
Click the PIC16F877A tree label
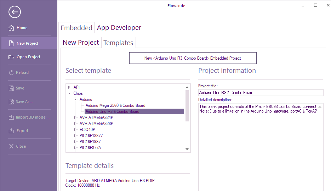[x=90, y=148]
